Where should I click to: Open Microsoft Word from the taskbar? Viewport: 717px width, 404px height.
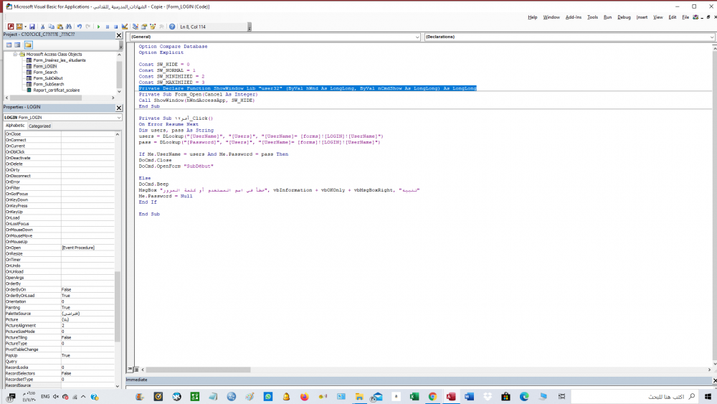click(x=469, y=397)
